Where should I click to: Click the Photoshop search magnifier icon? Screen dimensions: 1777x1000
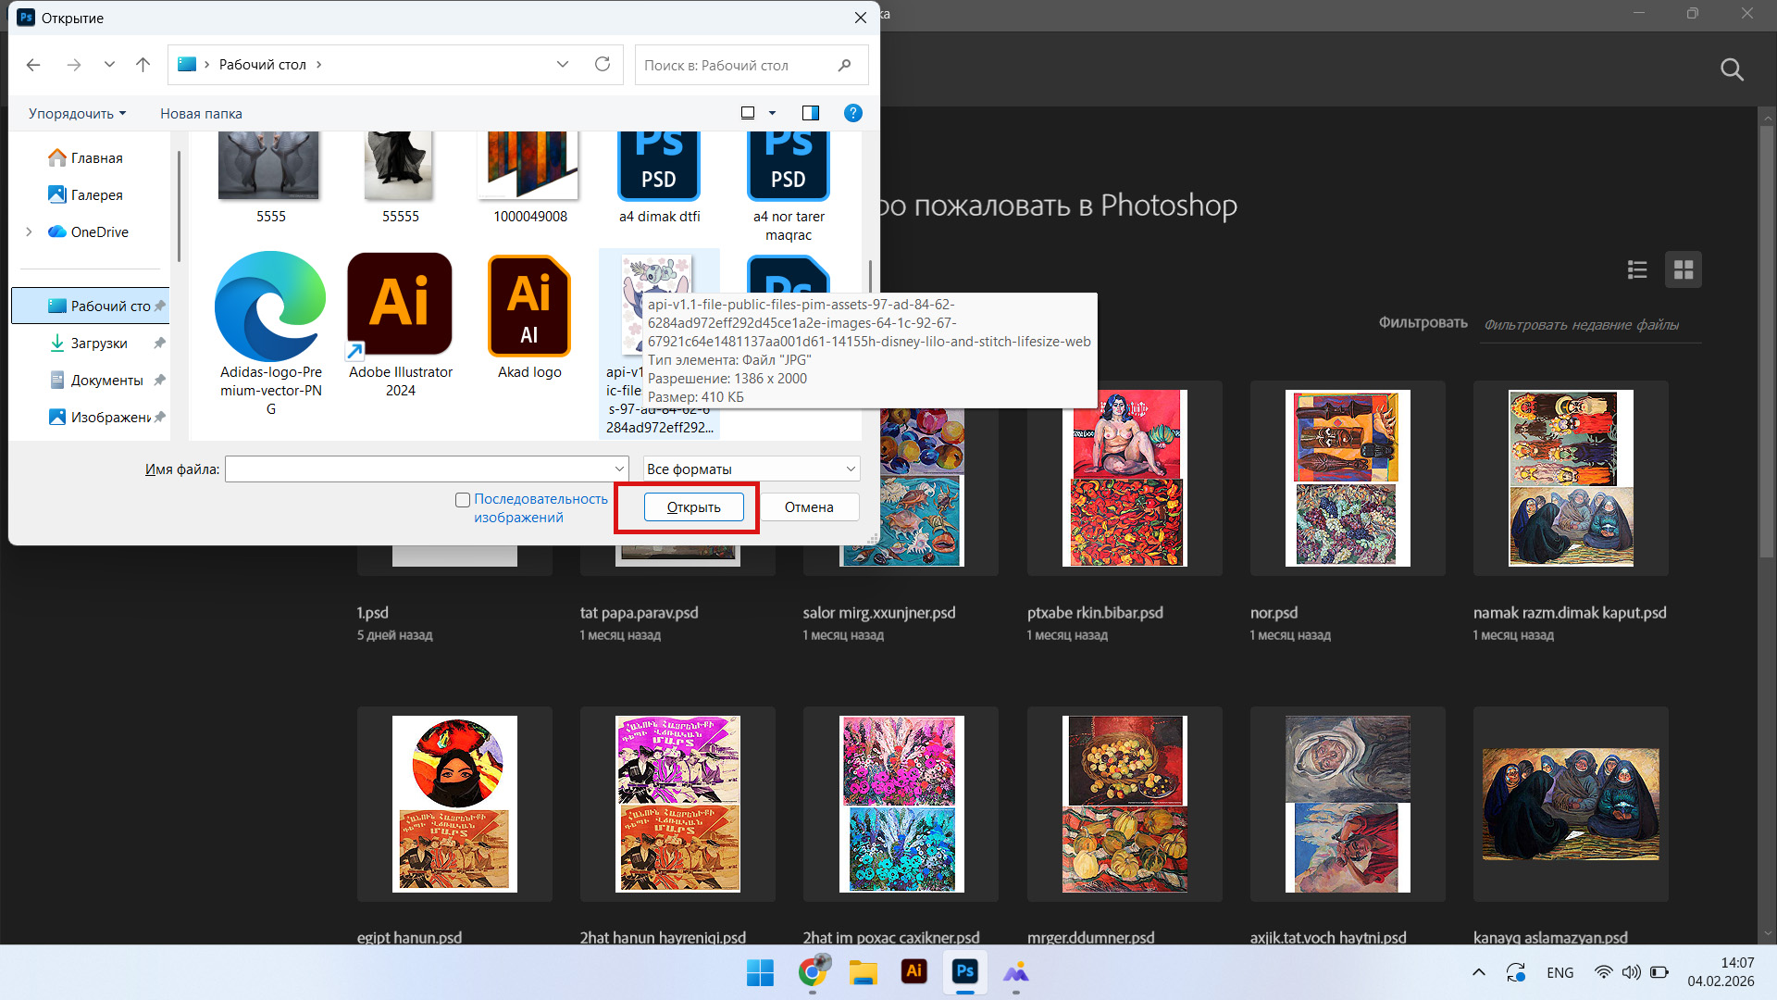1731,69
